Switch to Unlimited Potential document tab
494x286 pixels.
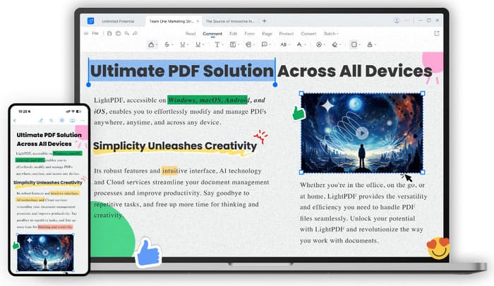(x=118, y=21)
